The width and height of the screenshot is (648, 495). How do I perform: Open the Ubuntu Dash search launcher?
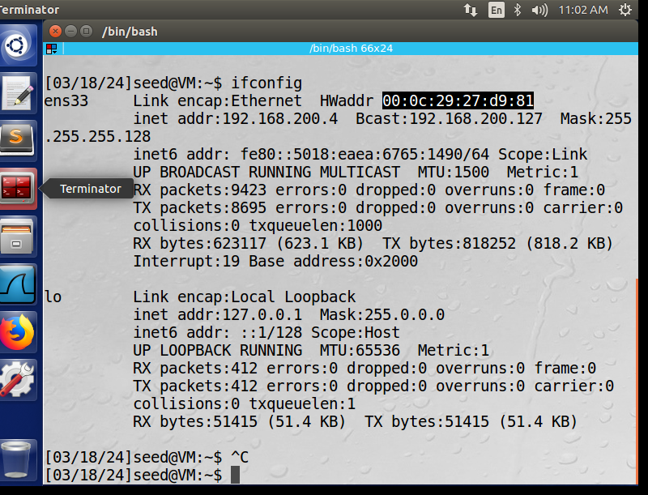[x=17, y=45]
